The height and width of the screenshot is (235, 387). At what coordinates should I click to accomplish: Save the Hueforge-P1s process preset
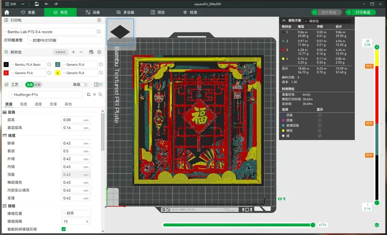pyautogui.click(x=89, y=94)
